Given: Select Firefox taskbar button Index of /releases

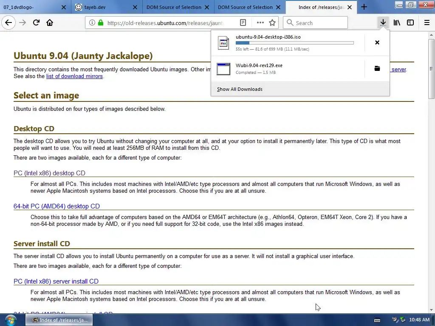Looking at the screenshot, I should [x=59, y=320].
